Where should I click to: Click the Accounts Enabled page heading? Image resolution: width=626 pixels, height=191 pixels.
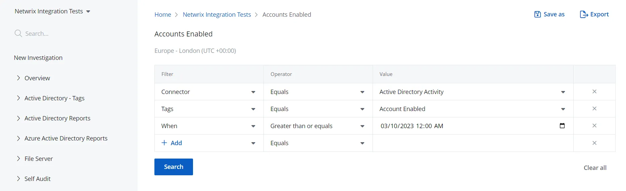point(183,34)
